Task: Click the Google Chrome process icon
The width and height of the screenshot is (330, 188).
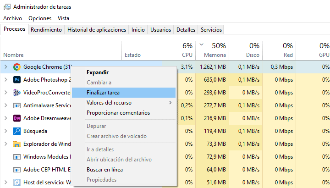Action: point(17,67)
